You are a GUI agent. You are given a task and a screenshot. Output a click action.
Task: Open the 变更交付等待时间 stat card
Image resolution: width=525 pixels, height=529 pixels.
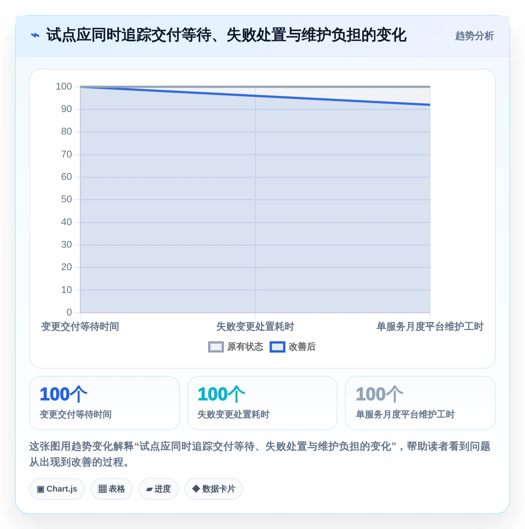pos(105,403)
